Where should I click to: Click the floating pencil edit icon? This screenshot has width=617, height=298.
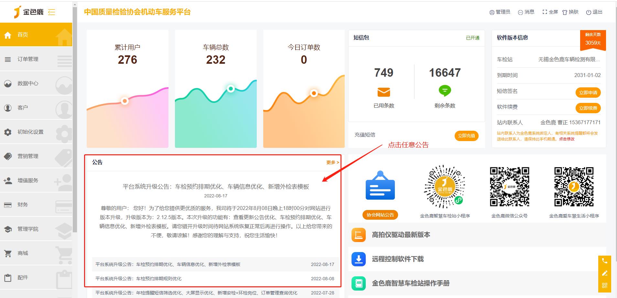tap(604, 273)
